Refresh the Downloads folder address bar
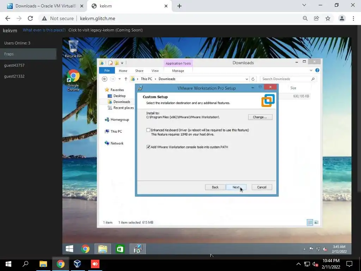This screenshot has height=271, width=361. click(x=253, y=79)
